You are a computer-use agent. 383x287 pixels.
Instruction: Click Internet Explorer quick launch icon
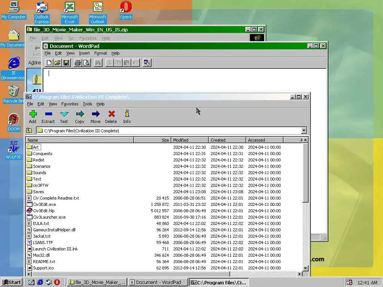40,283
